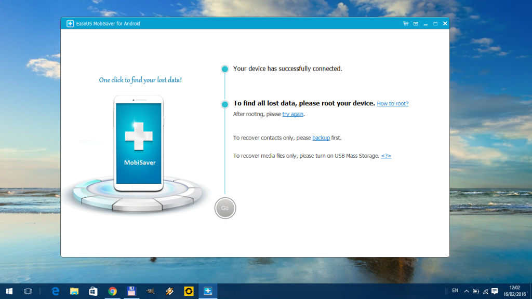Open the 'How to root?' link
This screenshot has width=532, height=299.
(393, 103)
